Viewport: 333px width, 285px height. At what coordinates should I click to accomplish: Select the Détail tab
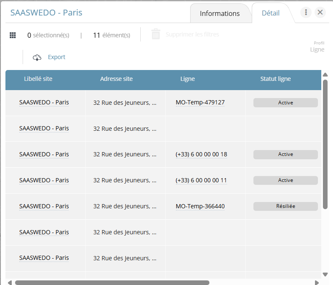(271, 13)
